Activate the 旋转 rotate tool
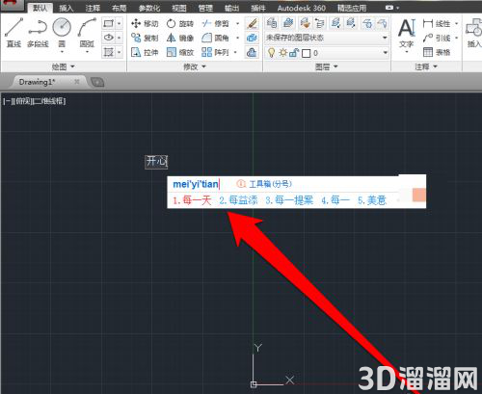The height and width of the screenshot is (394, 482). click(x=180, y=23)
